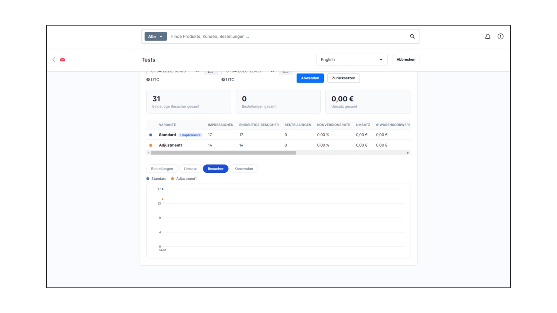Select the blue dot marker for the Standard row
Screen dimensions: 557x313
pos(150,134)
